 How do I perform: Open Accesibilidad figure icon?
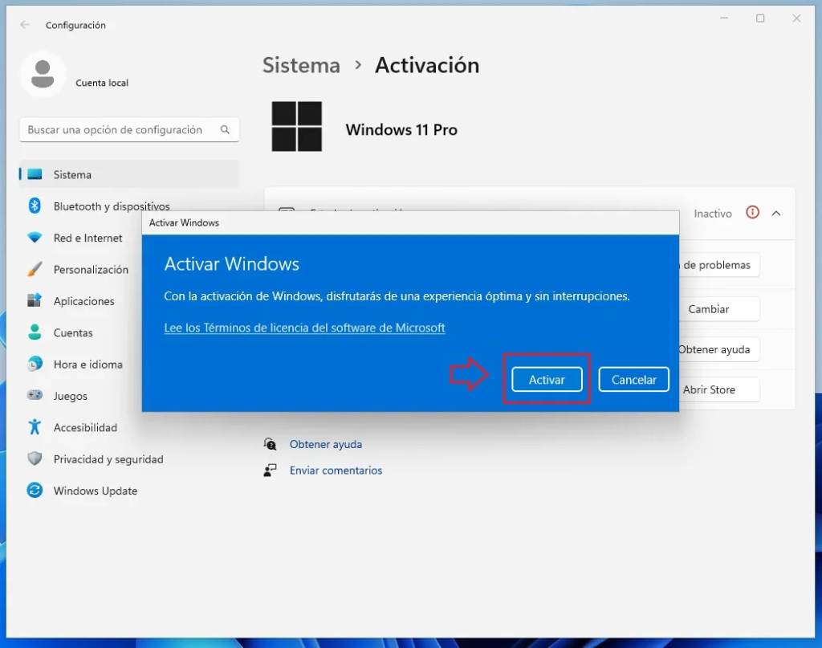click(x=35, y=427)
